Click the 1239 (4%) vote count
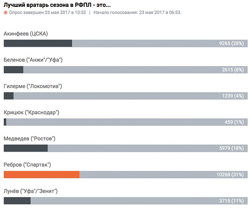251x208 pixels. click(x=232, y=96)
